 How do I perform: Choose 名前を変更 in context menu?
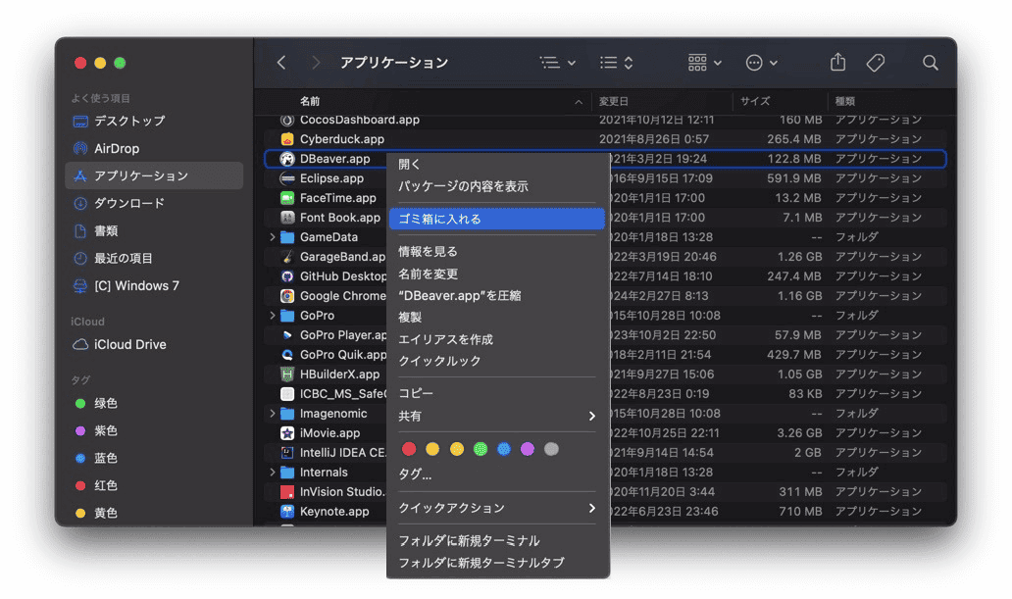(x=497, y=274)
